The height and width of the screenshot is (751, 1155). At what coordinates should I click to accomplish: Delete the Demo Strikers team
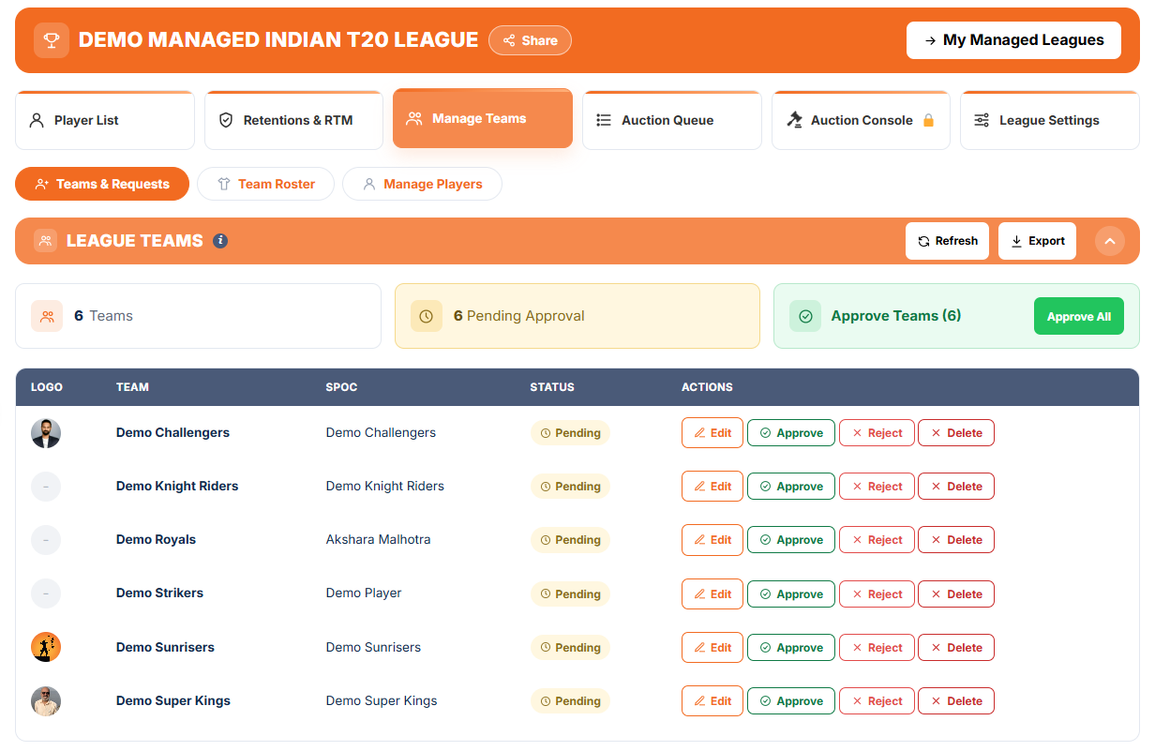(x=956, y=594)
